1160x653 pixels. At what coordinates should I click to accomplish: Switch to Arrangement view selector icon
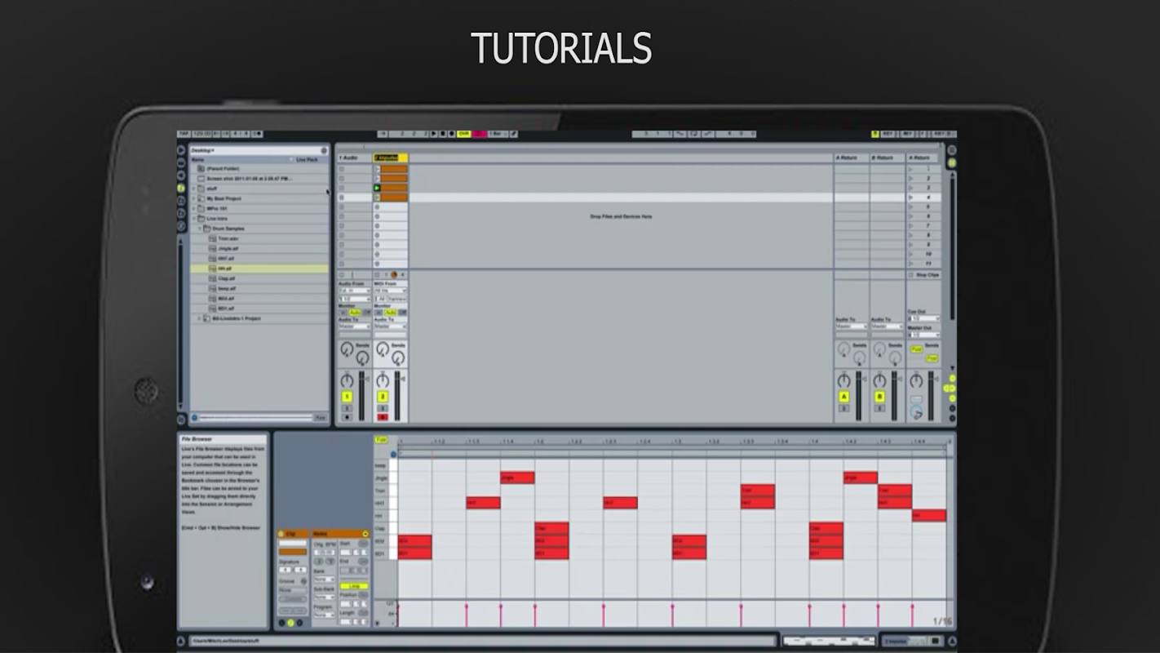click(x=951, y=152)
